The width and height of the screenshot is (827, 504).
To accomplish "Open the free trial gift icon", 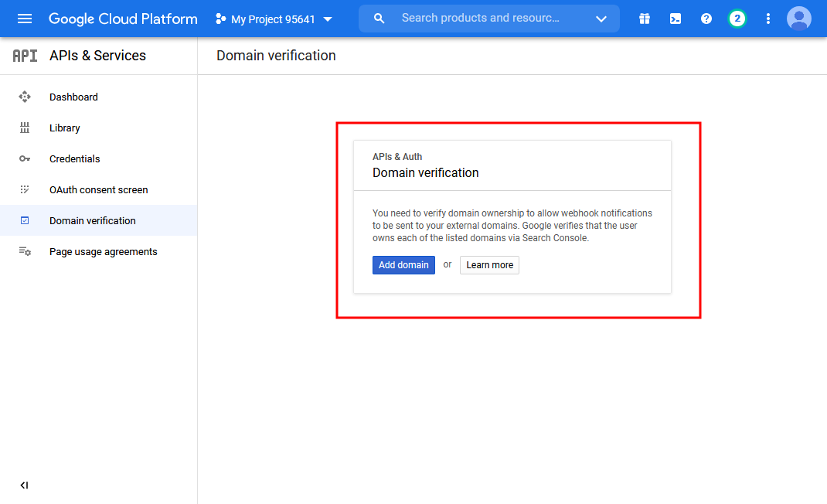I will click(x=644, y=19).
